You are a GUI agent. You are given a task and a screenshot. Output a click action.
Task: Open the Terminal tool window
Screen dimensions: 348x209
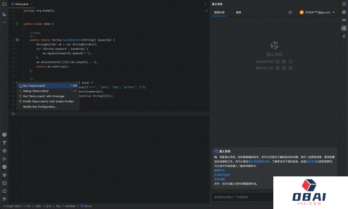click(x=4, y=183)
